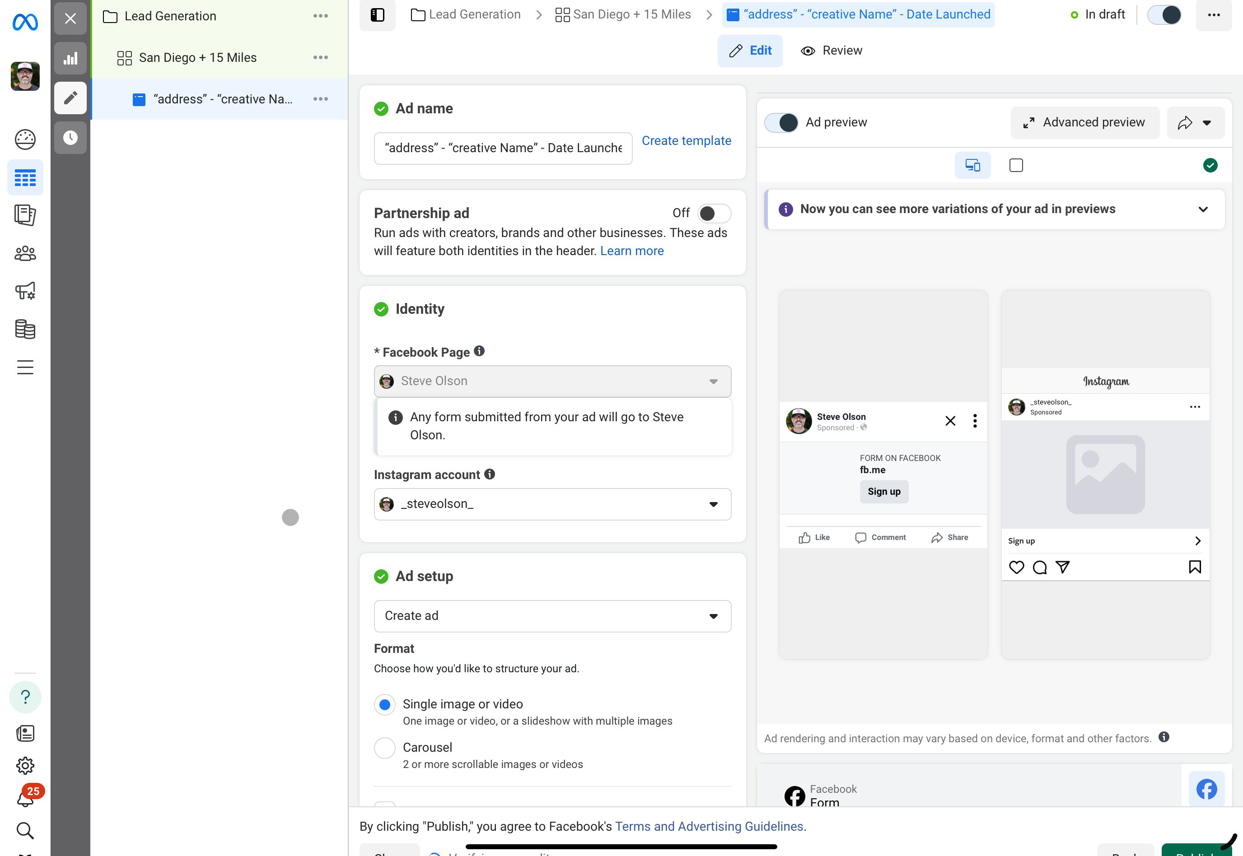The image size is (1243, 856).
Task: Open the search magnifier icon
Action: tap(25, 830)
